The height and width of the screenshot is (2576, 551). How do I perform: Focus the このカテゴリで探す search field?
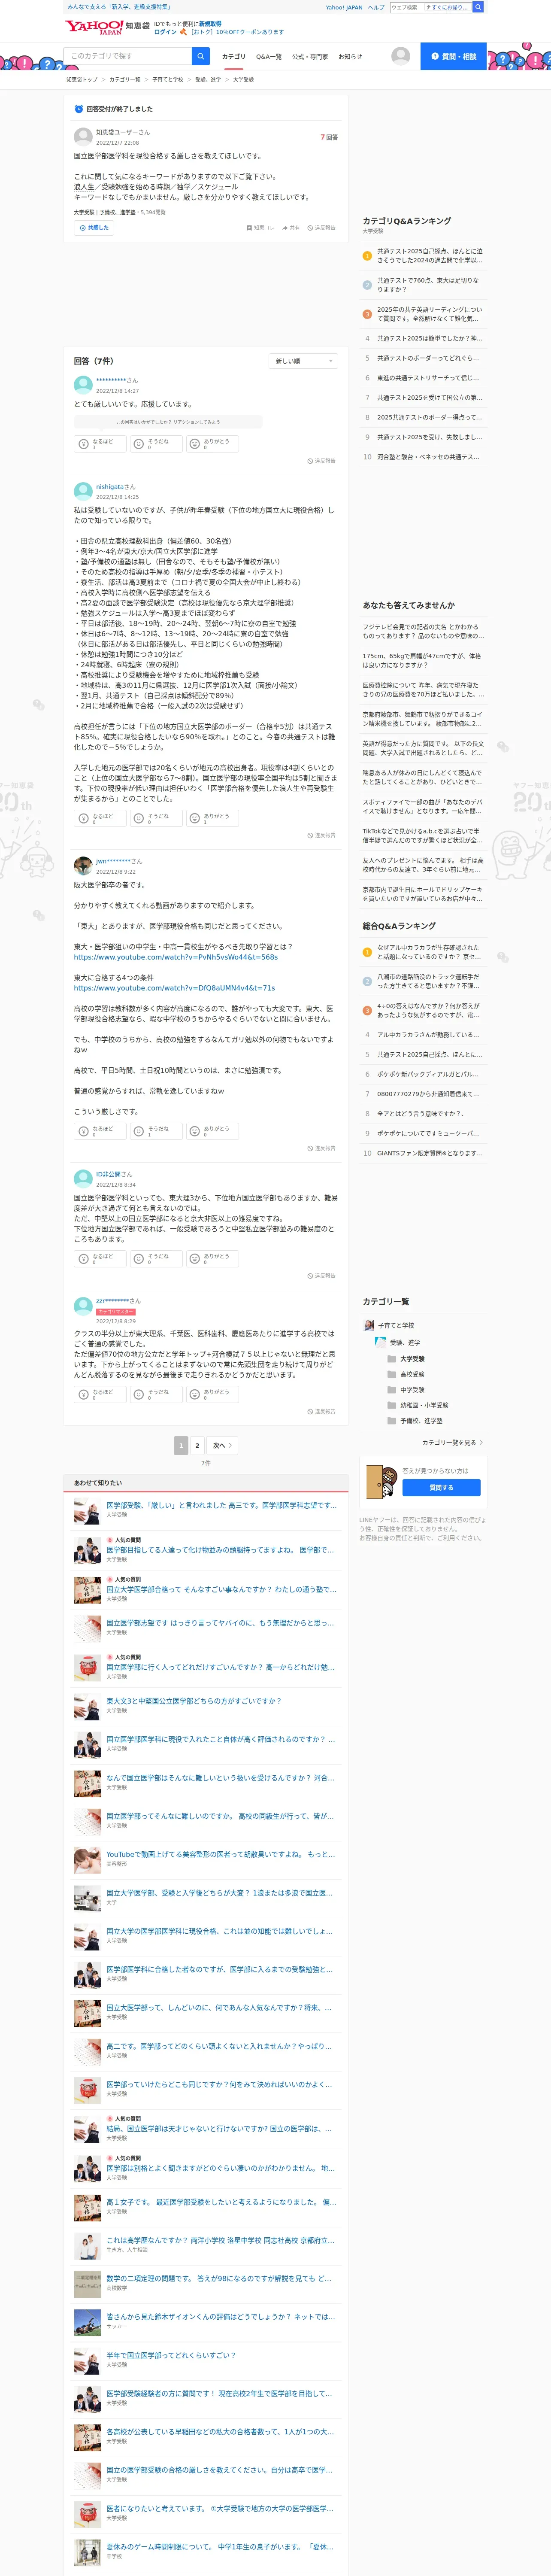[128, 56]
